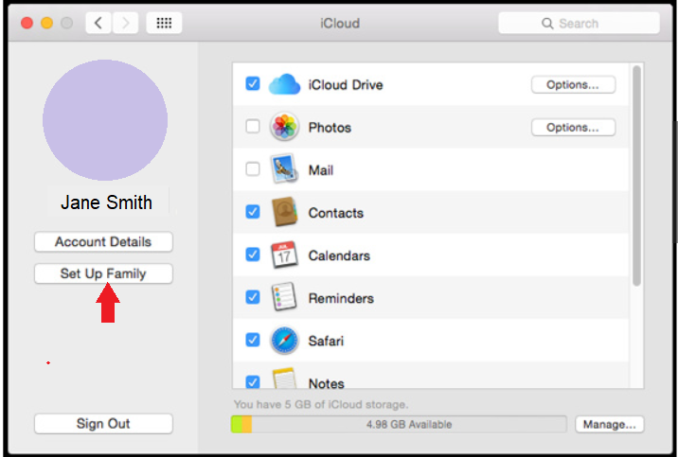Image resolution: width=678 pixels, height=457 pixels.
Task: Click the Mail label
Action: click(x=321, y=170)
